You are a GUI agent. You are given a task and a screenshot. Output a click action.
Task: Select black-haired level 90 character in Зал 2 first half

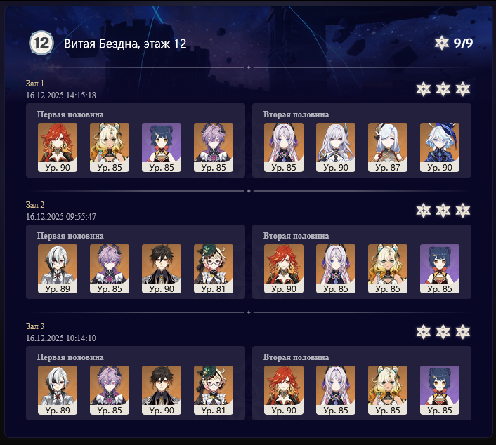click(x=162, y=269)
